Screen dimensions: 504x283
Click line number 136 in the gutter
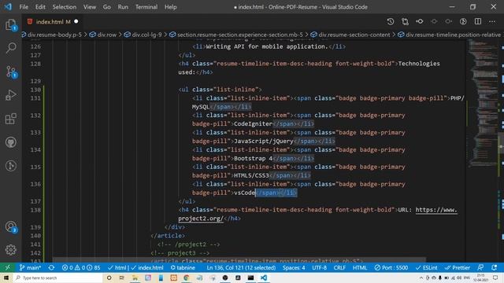(x=35, y=184)
